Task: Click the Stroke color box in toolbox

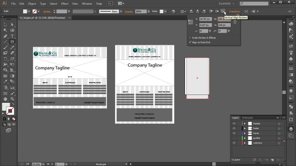Action: point(10,111)
